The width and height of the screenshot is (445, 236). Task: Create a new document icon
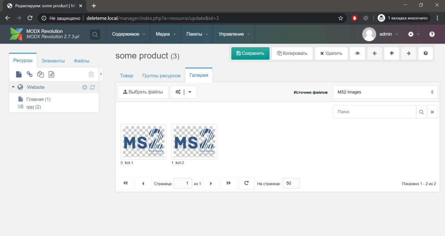(x=19, y=74)
